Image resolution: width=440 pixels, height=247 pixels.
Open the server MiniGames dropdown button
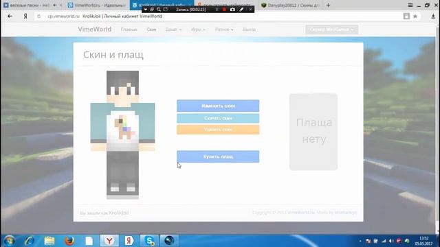click(x=331, y=30)
